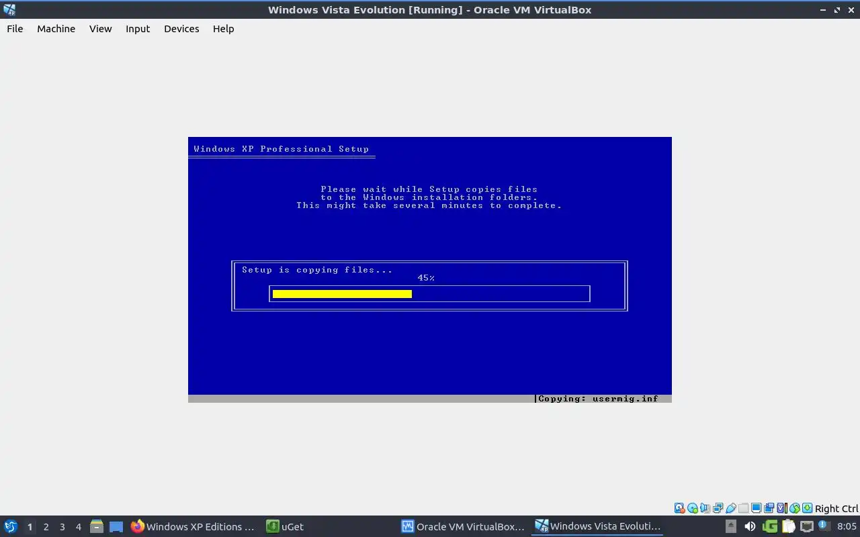Viewport: 860px width, 537px height.
Task: Click the network adapters indicator icon
Action: tap(718, 508)
